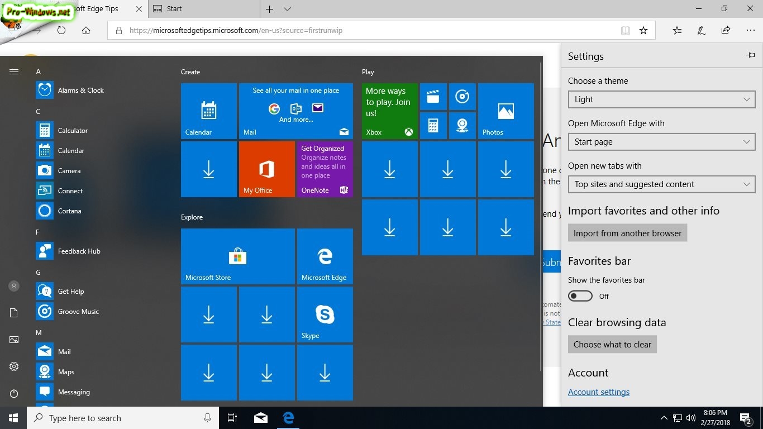The width and height of the screenshot is (763, 429).
Task: Add this page to favorites star
Action: (643, 31)
